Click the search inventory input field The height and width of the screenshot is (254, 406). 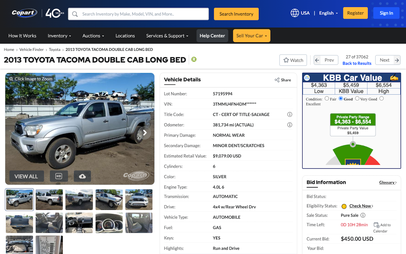[x=138, y=14]
